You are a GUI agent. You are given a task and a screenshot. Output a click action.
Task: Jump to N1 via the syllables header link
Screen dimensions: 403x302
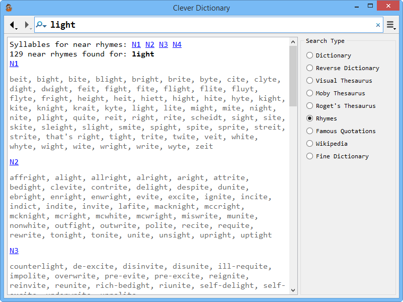tap(136, 44)
